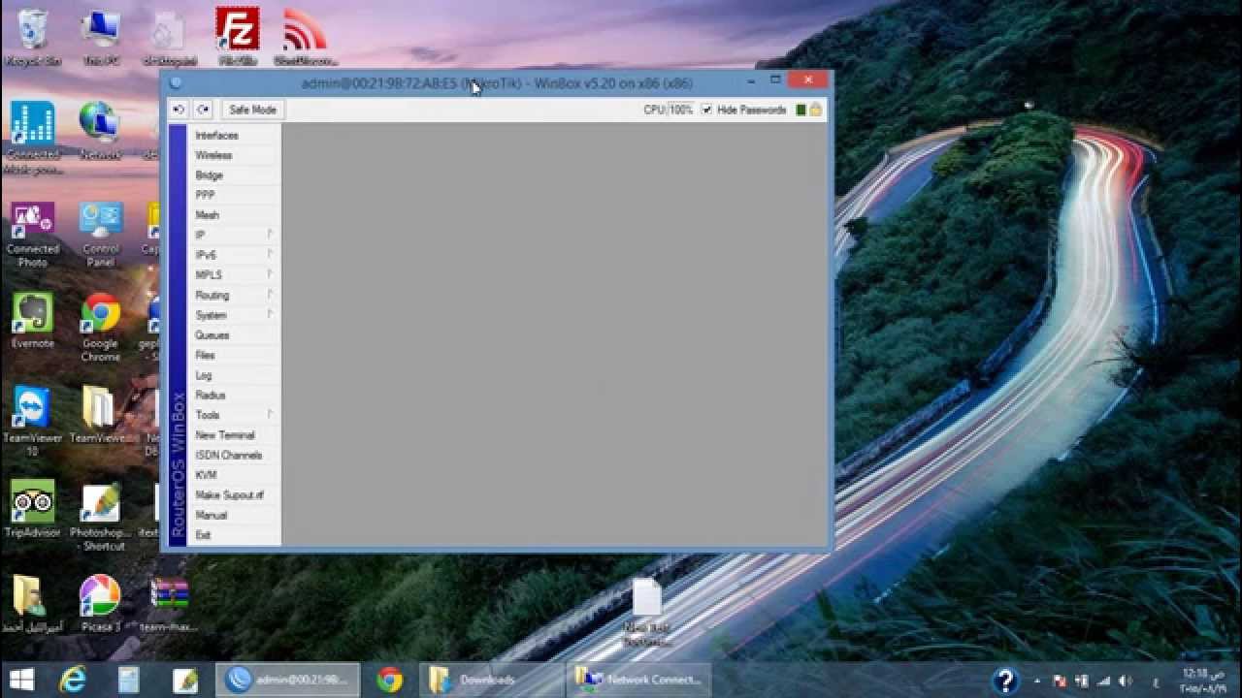This screenshot has height=698, width=1242.
Task: Select the TeamViewer folder desktop icon
Action: point(100,415)
